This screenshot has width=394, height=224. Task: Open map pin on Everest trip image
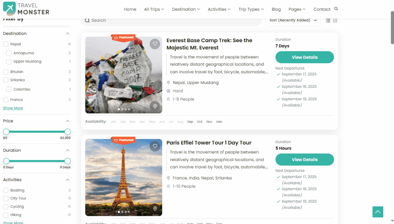point(155,106)
